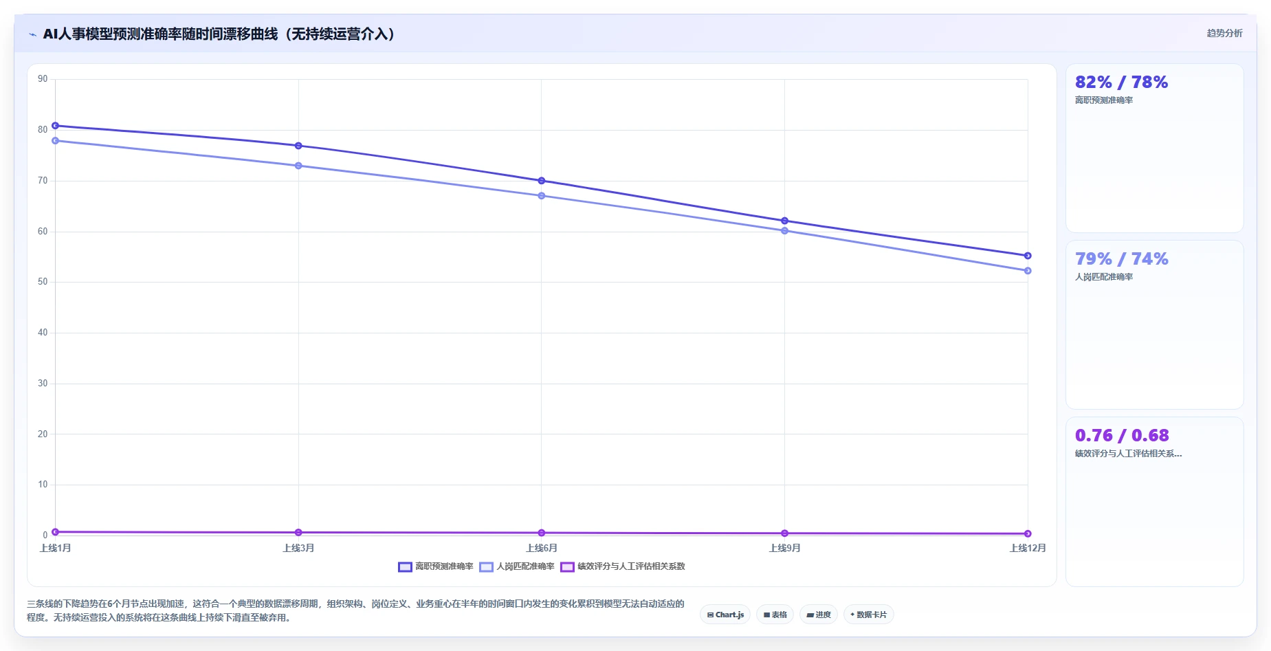Click the 人岗匹配准确率 data point at 上线1月
The image size is (1271, 651).
point(56,141)
